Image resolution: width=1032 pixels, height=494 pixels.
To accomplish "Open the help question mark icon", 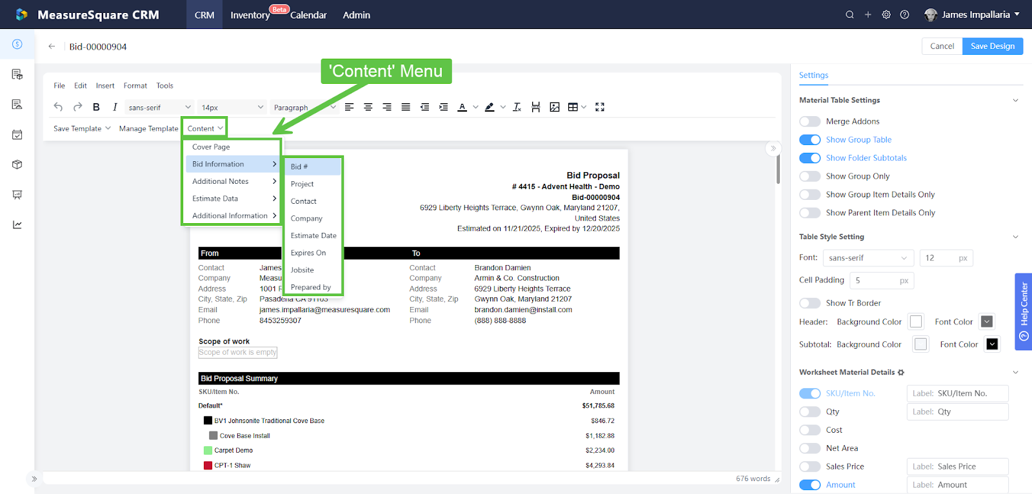I will click(904, 15).
